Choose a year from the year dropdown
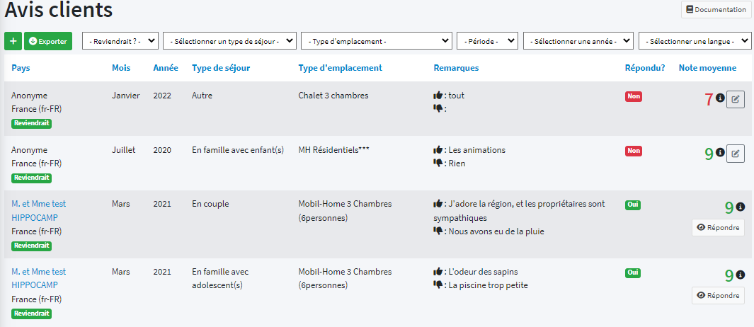 (x=578, y=41)
